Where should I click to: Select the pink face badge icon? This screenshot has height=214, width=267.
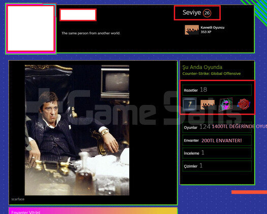[226, 104]
